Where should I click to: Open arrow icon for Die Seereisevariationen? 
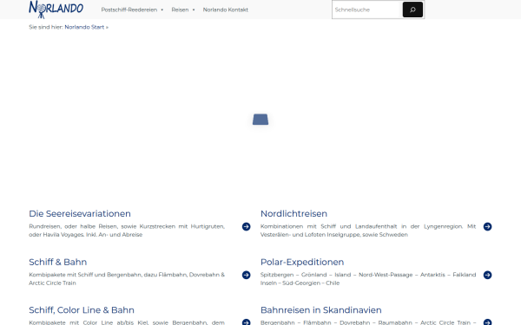click(247, 226)
